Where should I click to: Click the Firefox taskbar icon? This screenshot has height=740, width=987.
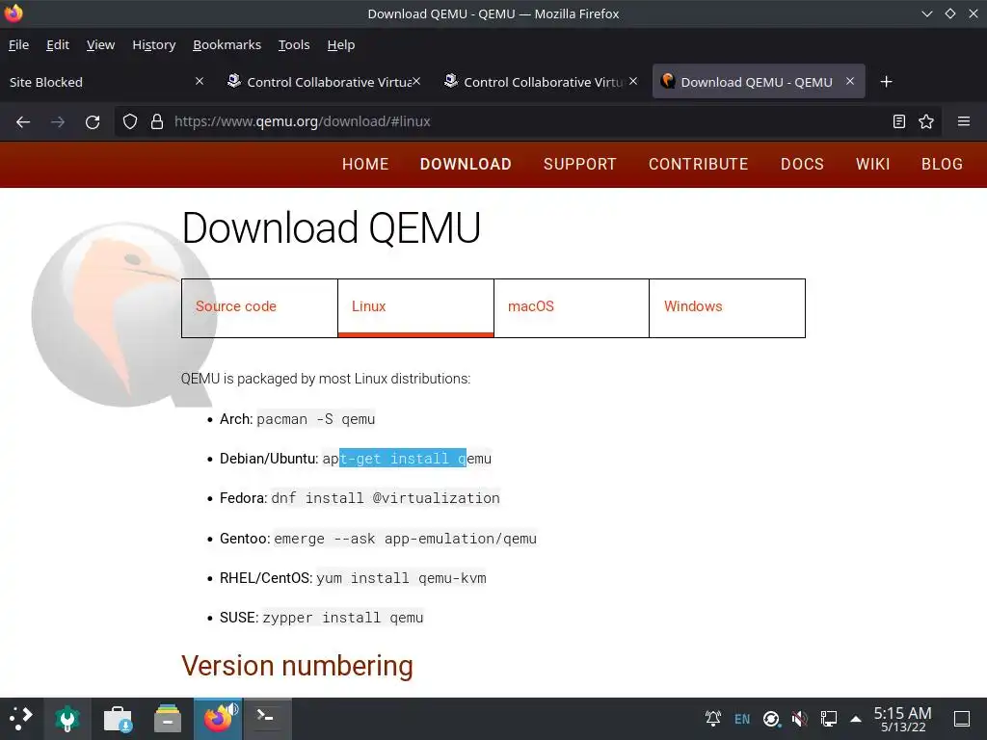[219, 718]
